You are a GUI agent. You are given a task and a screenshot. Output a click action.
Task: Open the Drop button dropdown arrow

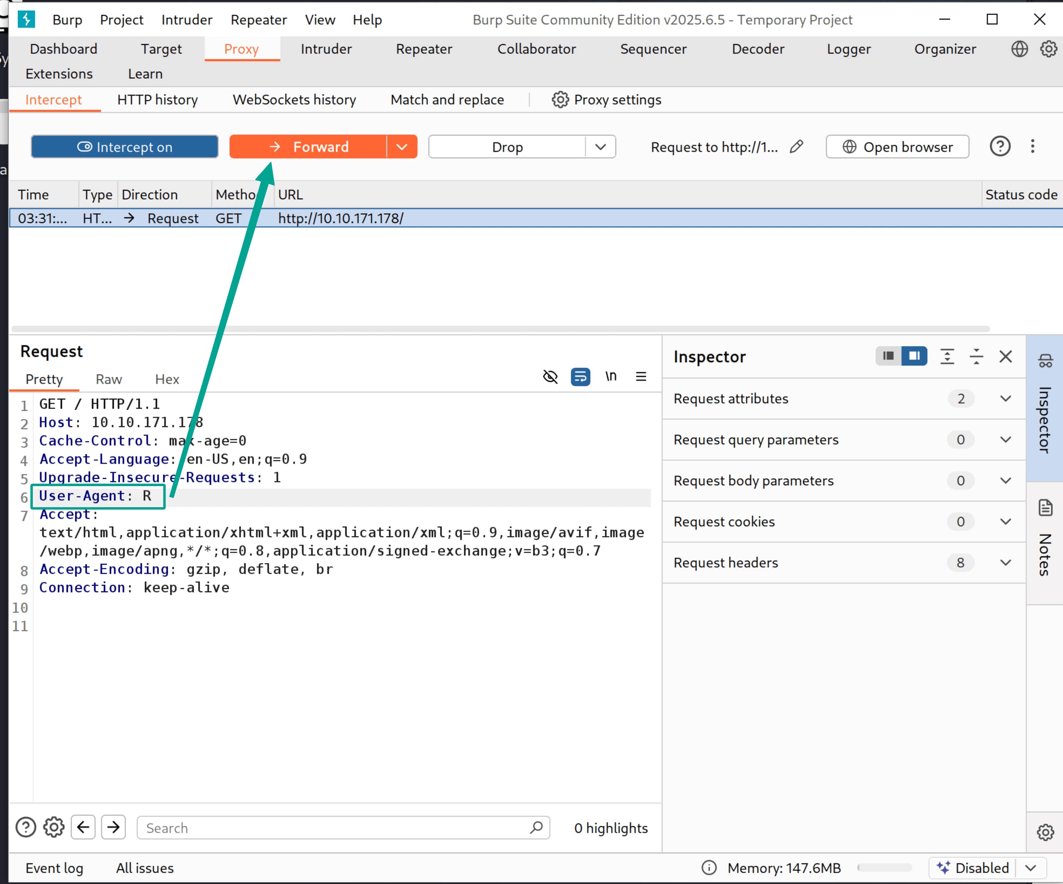(x=600, y=147)
